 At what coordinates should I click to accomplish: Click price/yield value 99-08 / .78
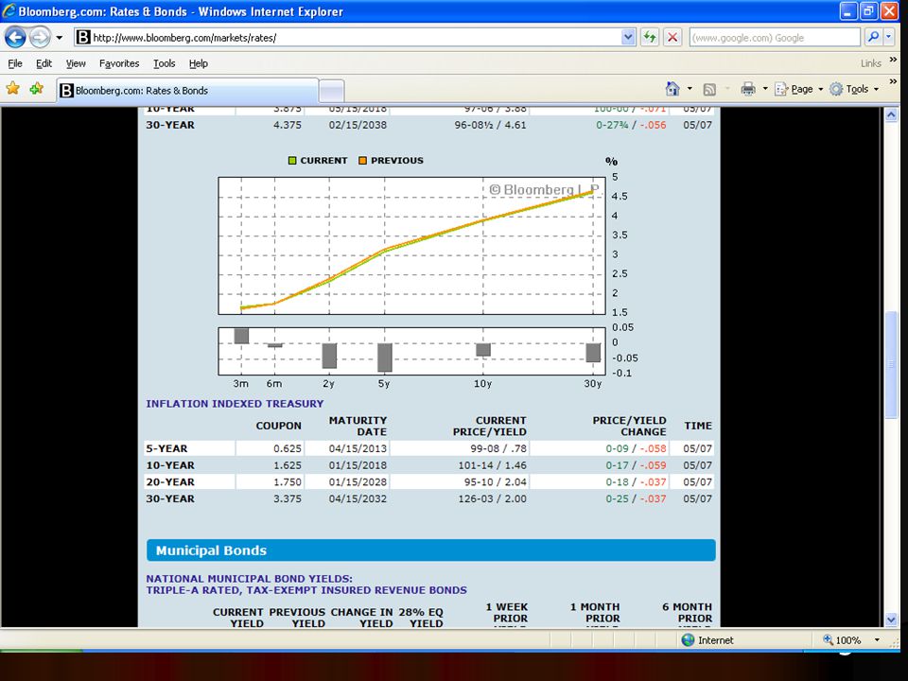point(498,448)
